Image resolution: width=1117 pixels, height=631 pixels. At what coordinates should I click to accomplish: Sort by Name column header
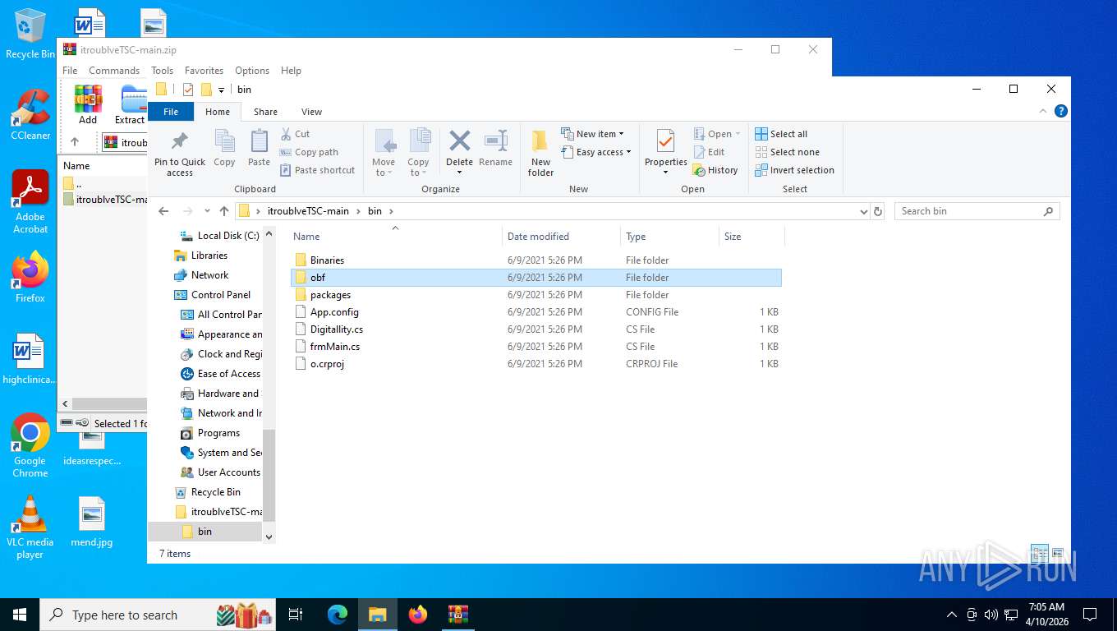[394, 237]
